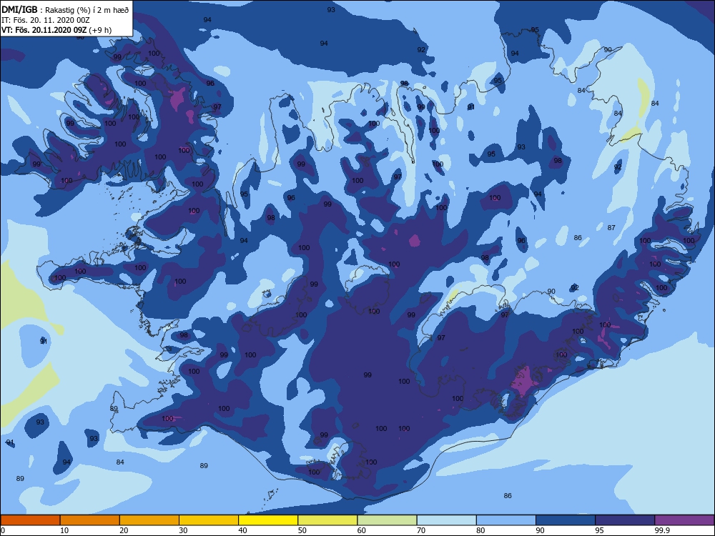Pick the pale yellow 50–60 legend swatch
This screenshot has height=536, width=715.
(x=328, y=520)
